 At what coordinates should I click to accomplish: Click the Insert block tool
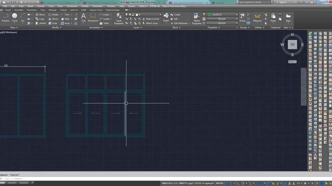pos(166,17)
